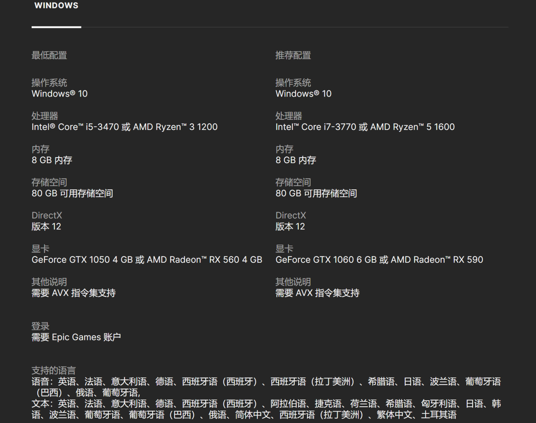Viewport: 536px width, 423px height.
Task: Click the 支持的语言 section heading
Action: (53, 370)
